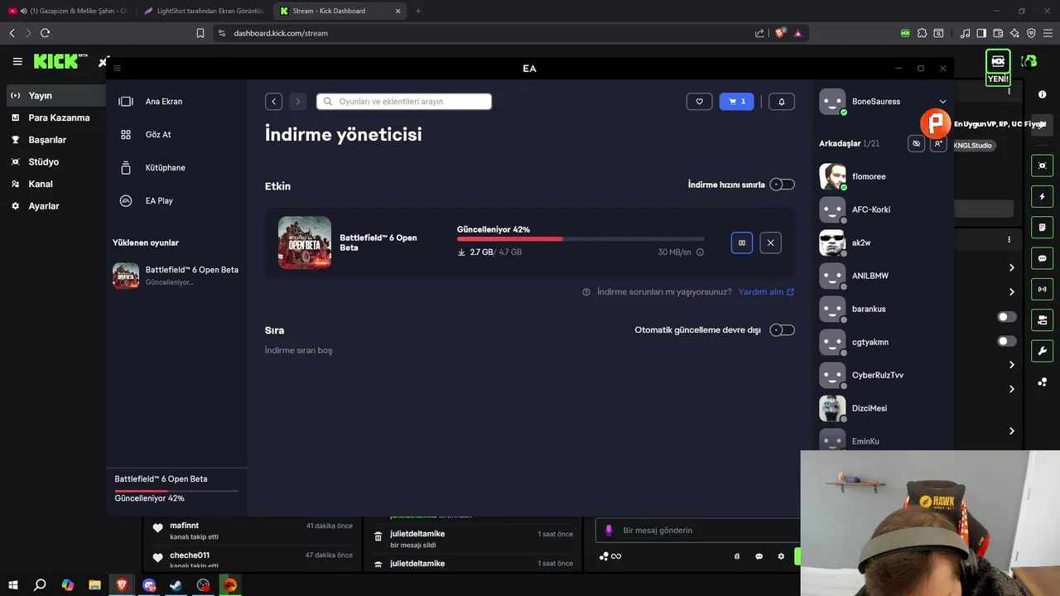
Task: Click EA app hamburger menu icon
Action: (x=117, y=69)
